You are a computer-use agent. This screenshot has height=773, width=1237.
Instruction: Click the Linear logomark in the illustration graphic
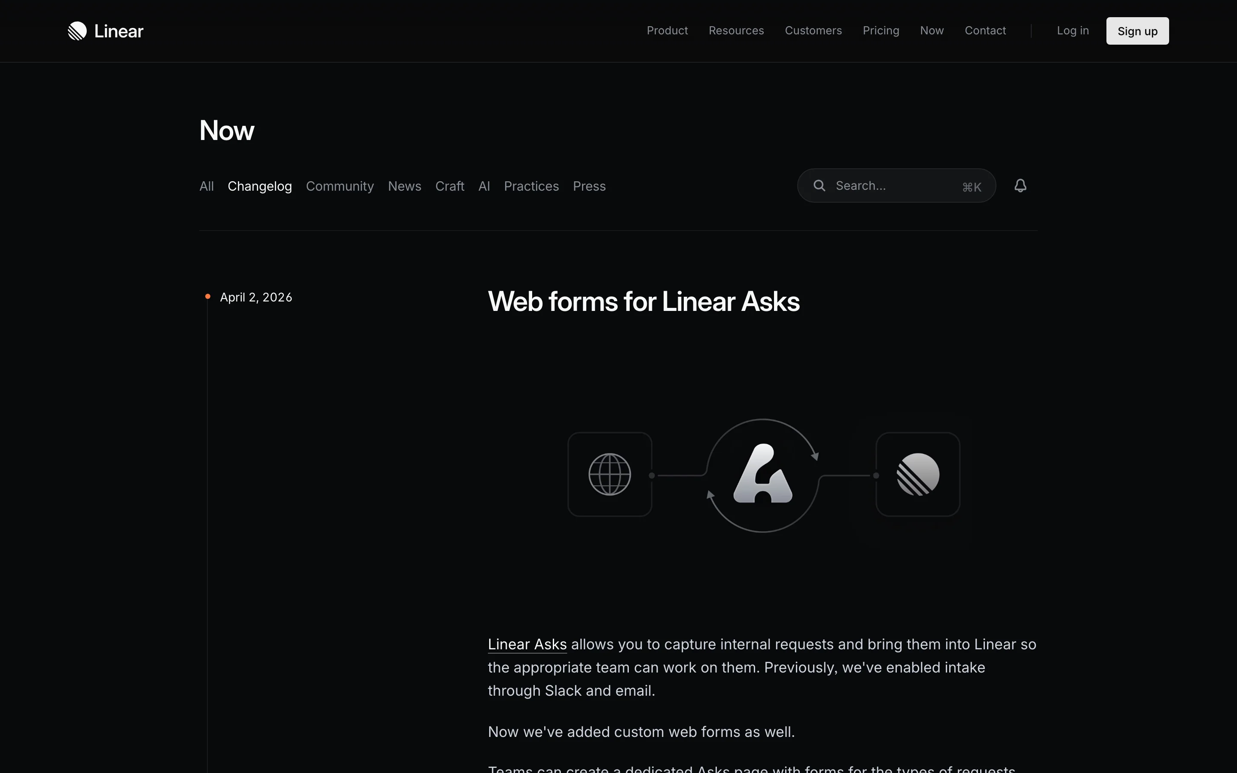(x=917, y=474)
